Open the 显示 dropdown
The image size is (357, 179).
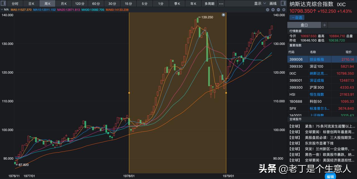click(x=259, y=4)
